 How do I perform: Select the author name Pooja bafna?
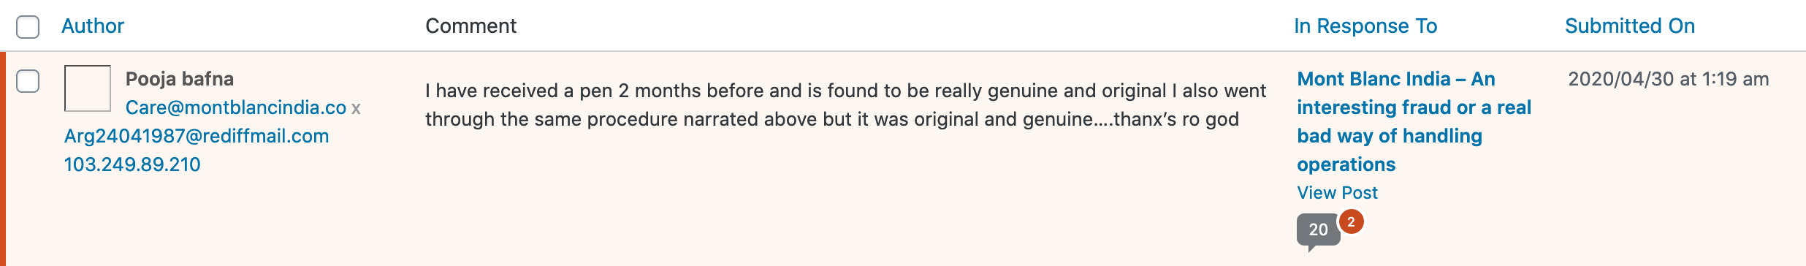180,79
